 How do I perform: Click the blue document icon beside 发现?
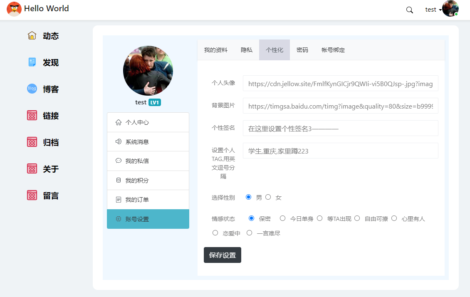coord(32,62)
